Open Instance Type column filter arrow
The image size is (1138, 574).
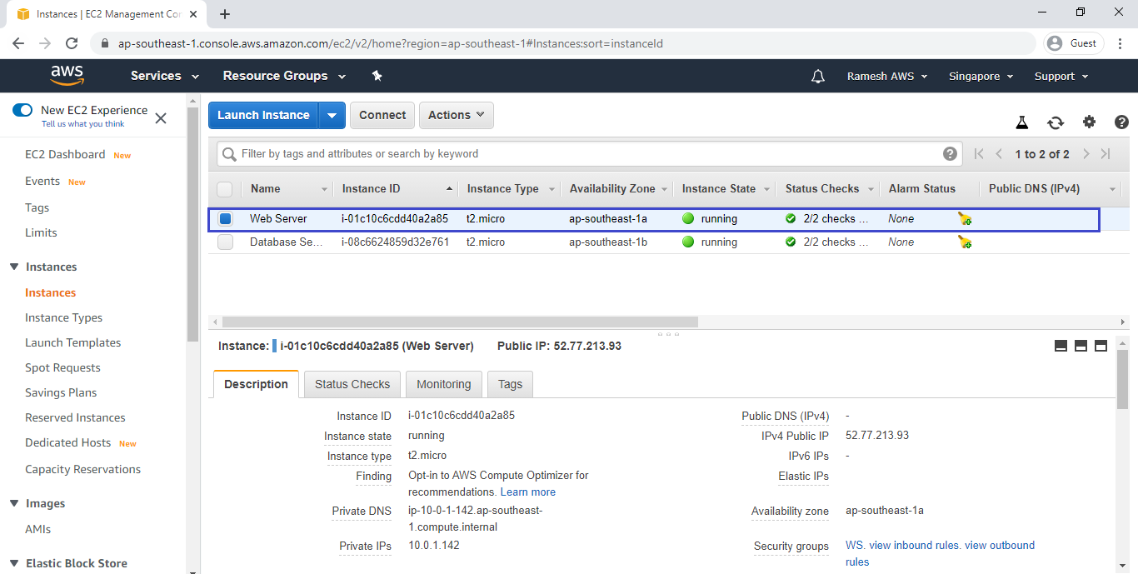552,189
